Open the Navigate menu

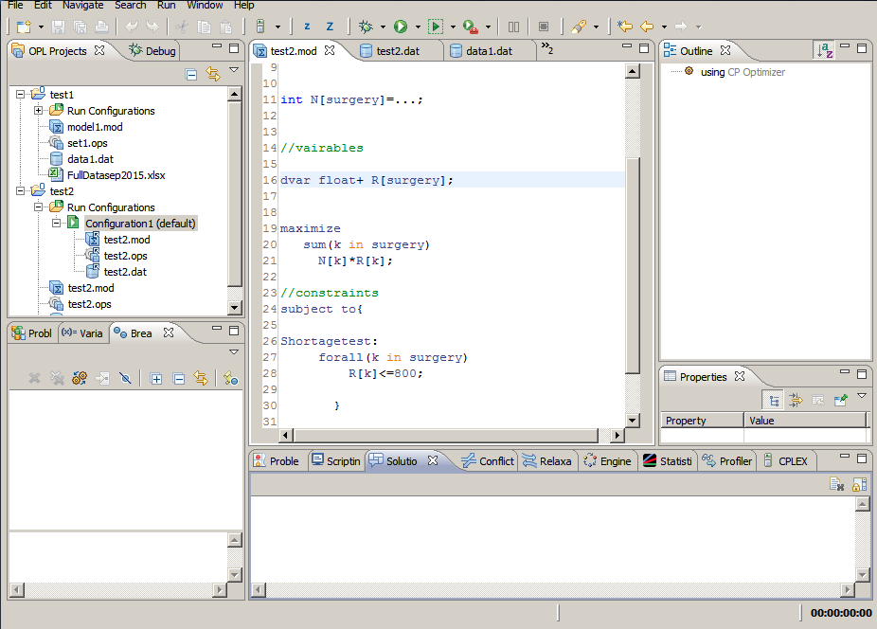coord(82,5)
